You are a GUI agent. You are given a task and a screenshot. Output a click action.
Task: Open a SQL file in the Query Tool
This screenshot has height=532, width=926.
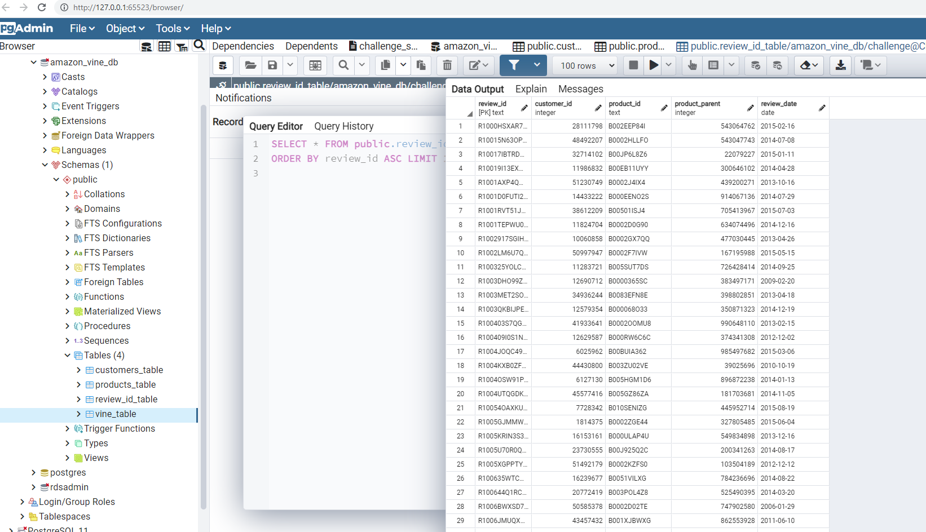(250, 65)
